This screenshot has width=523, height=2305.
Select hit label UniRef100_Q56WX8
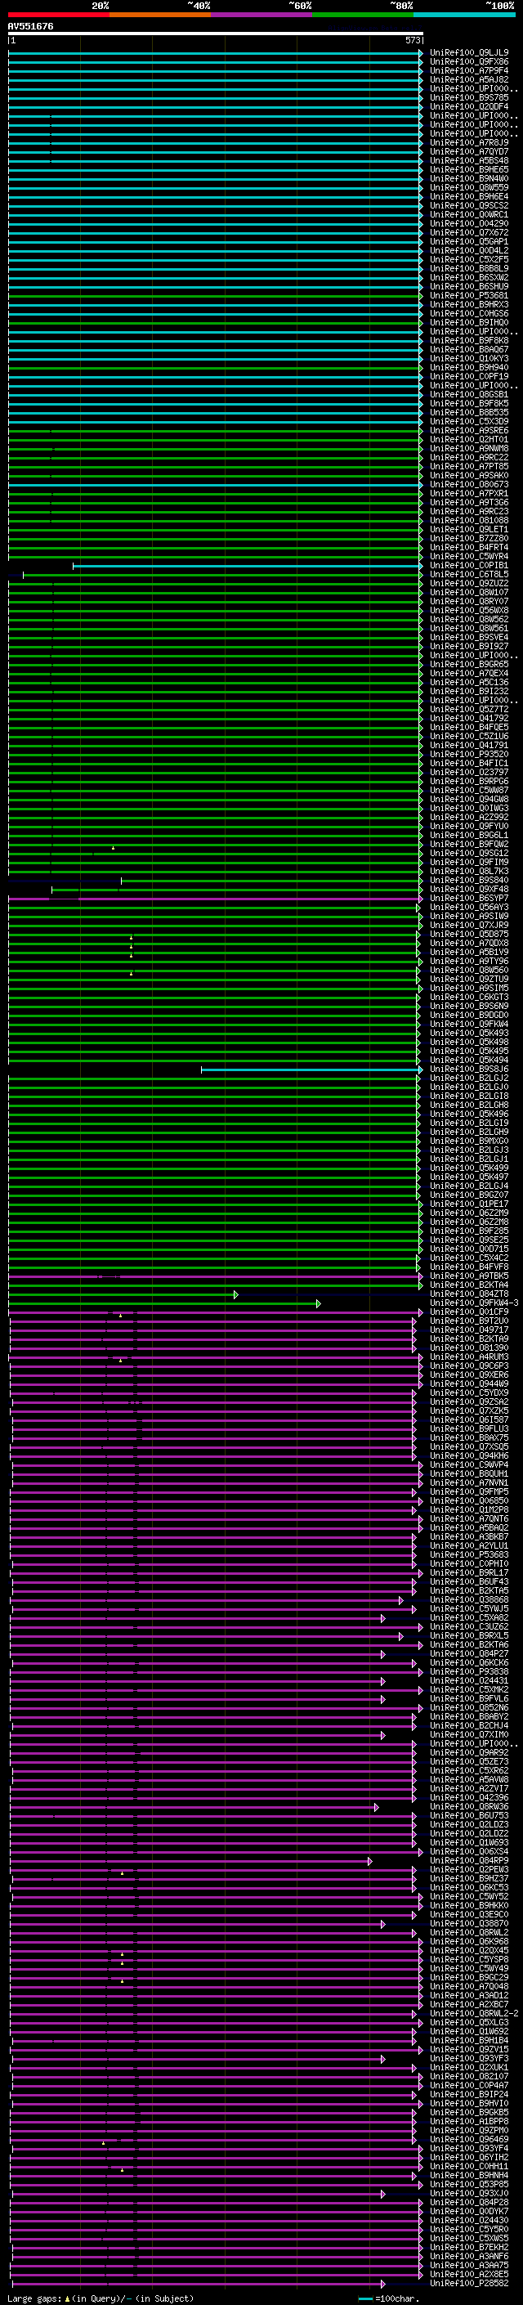click(469, 610)
